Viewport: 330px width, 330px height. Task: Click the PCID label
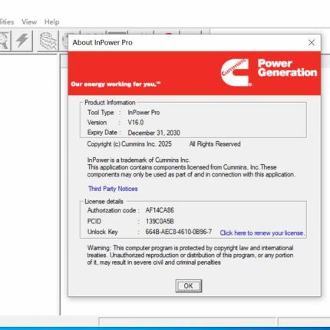(94, 221)
